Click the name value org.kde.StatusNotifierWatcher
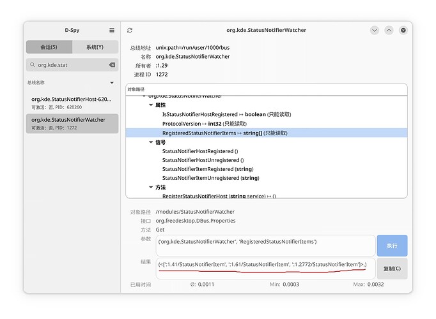Screen dimensions: 436x319 192,57
